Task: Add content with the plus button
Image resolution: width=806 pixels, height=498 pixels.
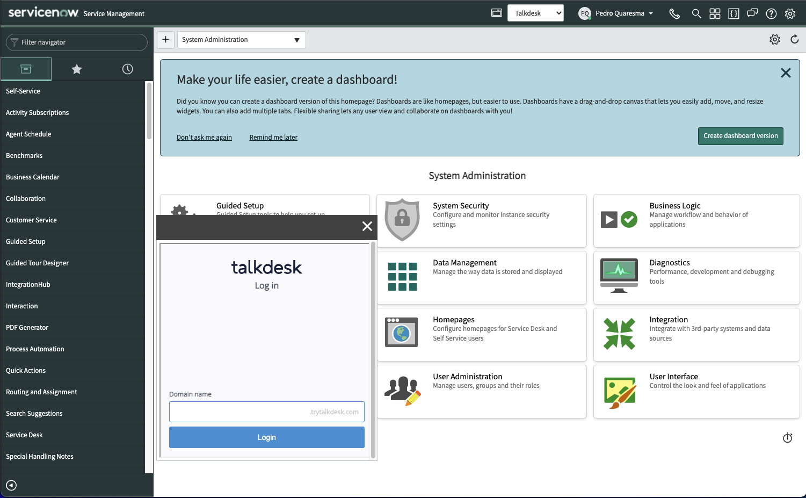Action: pyautogui.click(x=165, y=39)
